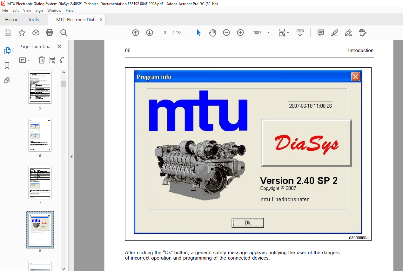Select page 8 thumbnail
403x271 pixels.
click(40, 230)
